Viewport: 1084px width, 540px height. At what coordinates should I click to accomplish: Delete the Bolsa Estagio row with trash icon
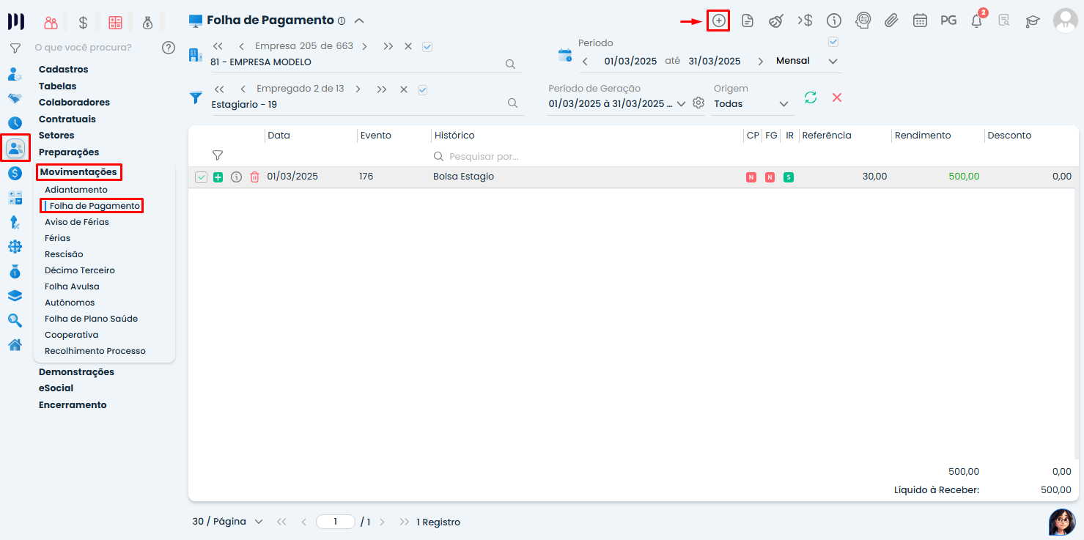tap(254, 177)
